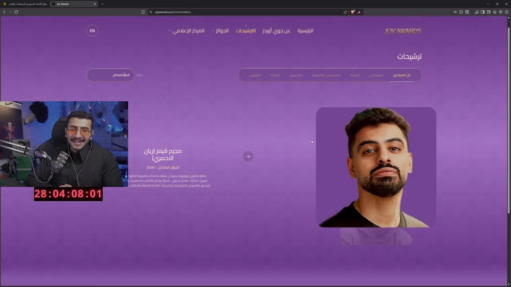The width and height of the screenshot is (511, 287).
Task: Open the Leo AI sparkle icon
Action: coord(495,12)
